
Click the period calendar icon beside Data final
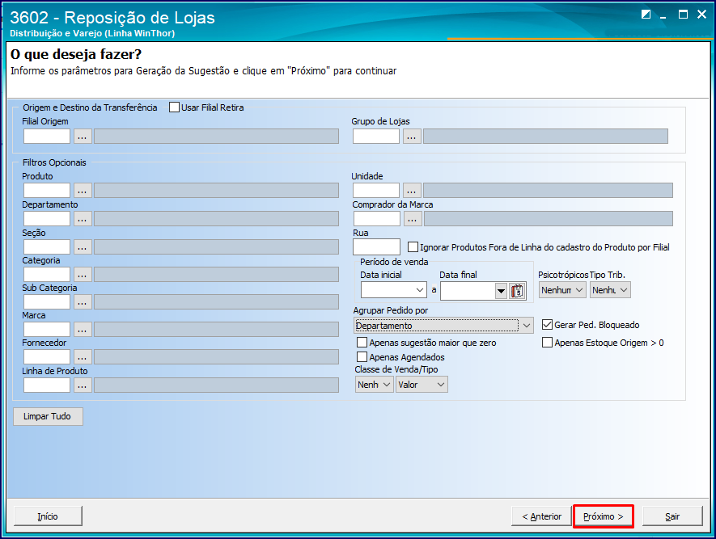point(517,291)
